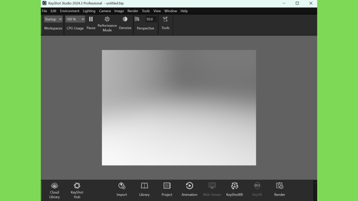Viewport: 358px width, 201px height.
Task: Click the Perspective camera grid icon
Action: tap(137, 19)
